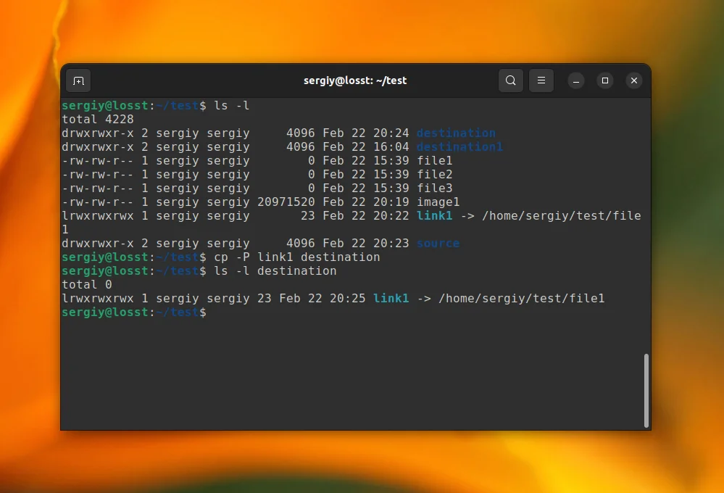This screenshot has width=724, height=493.
Task: Click the source directory name
Action: [x=438, y=243]
